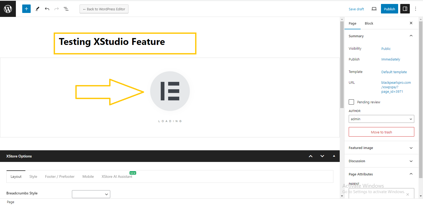Click the laptop Preview icon
The width and height of the screenshot is (423, 205).
[374, 9]
